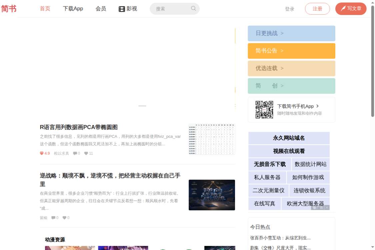Open the 简创 green banner
The height and width of the screenshot is (250, 375).
tap(291, 86)
